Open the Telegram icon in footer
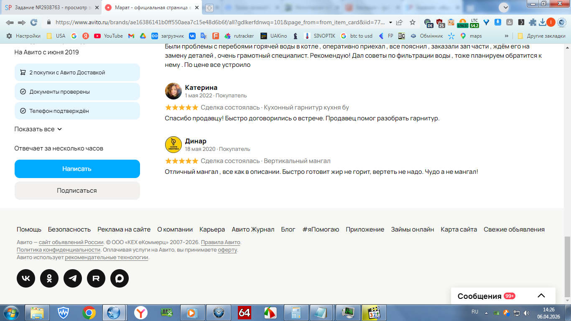 click(73, 278)
